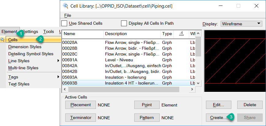This screenshot has width=266, height=126.
Task: Click the cell preview wireframe thumbnail
Action: 235,61
